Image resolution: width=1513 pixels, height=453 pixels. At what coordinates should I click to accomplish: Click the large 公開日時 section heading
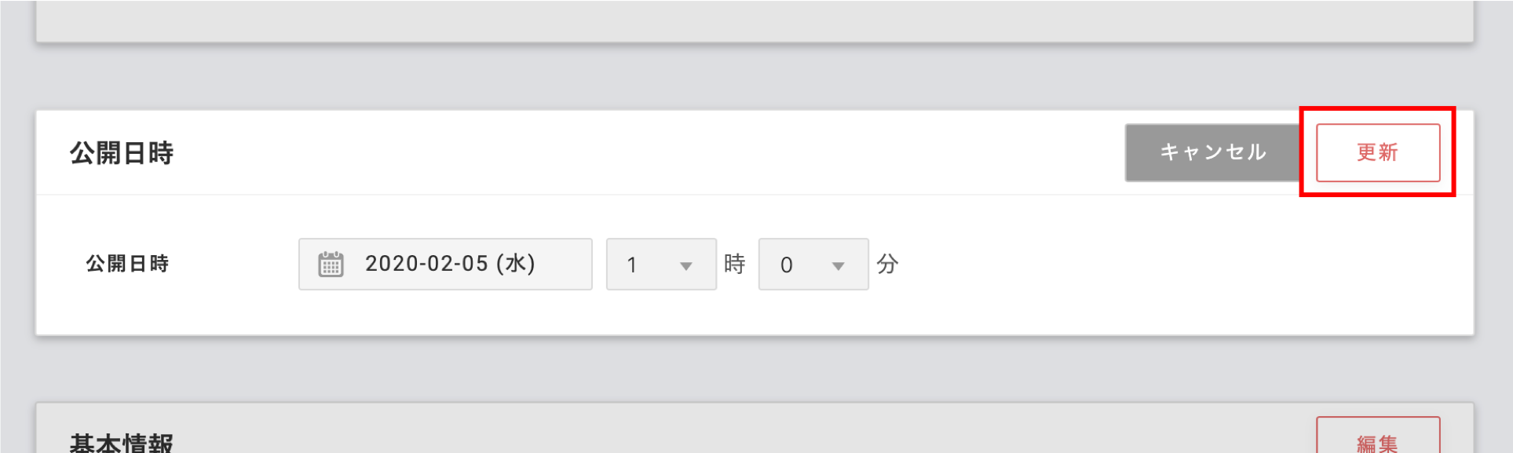coord(122,153)
